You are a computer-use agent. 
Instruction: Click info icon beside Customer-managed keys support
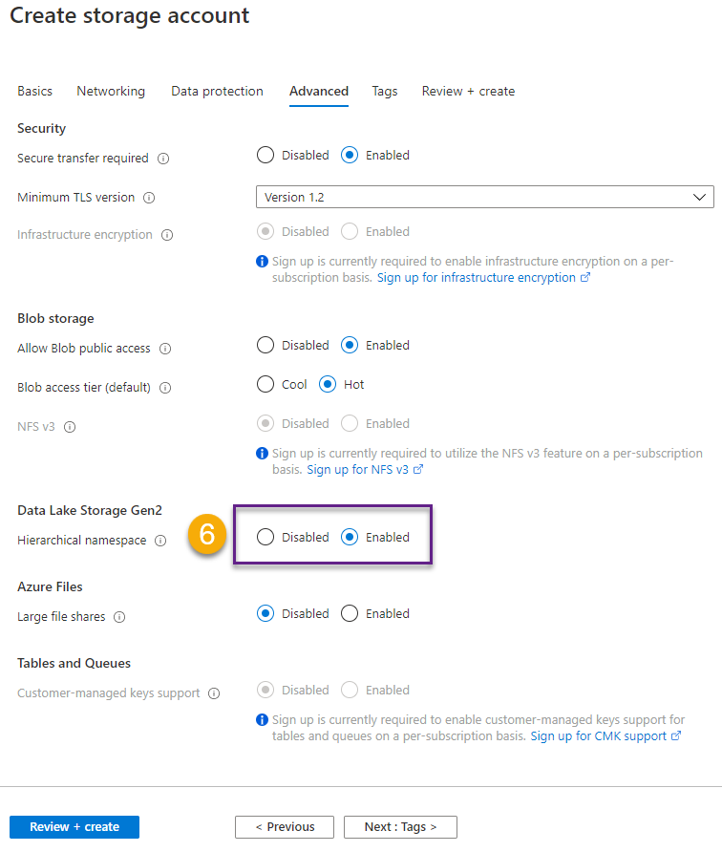pos(214,693)
